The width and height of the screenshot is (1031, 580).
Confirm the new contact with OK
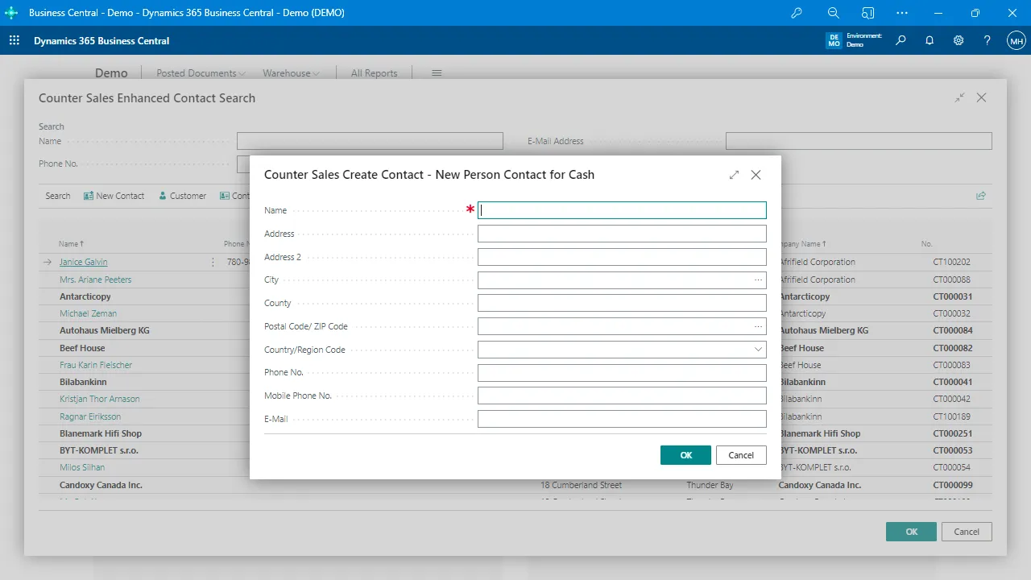(x=685, y=455)
